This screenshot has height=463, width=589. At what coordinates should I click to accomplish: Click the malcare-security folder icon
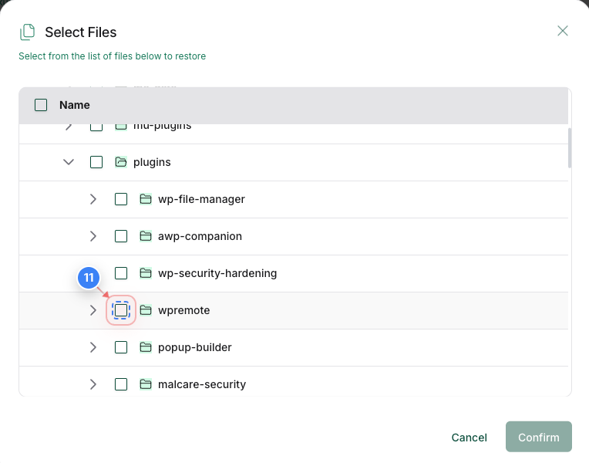pyautogui.click(x=146, y=384)
